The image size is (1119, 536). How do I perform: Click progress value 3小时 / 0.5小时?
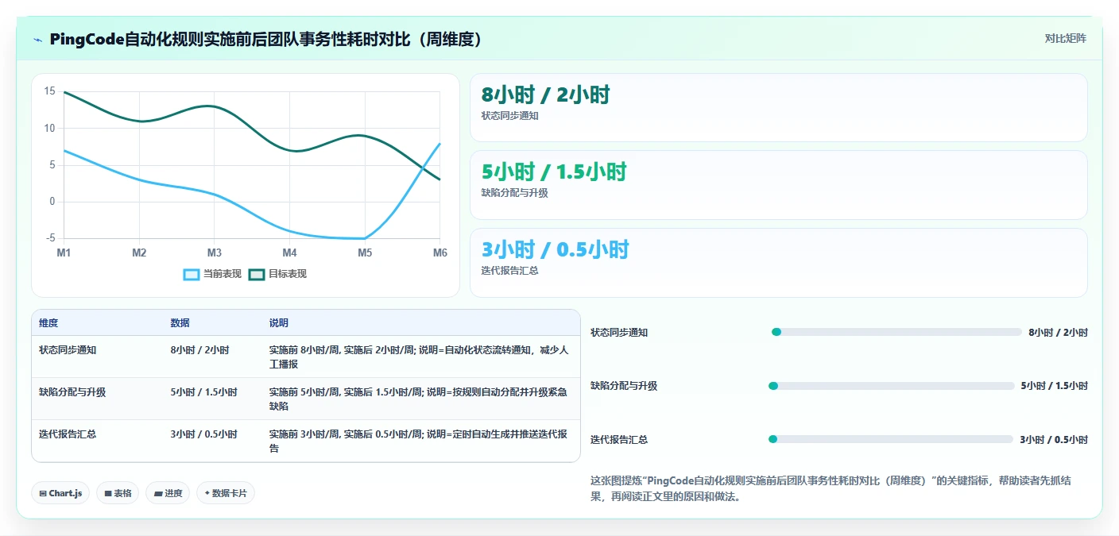pyautogui.click(x=1054, y=440)
